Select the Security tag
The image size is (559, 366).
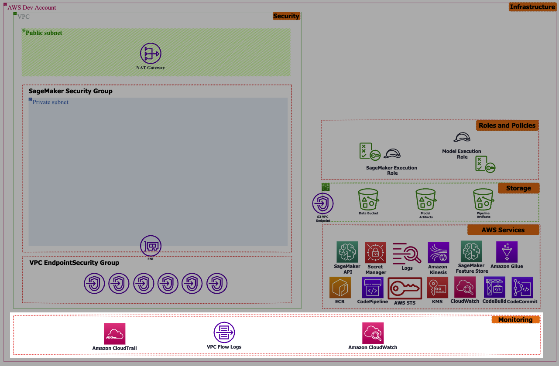click(286, 16)
